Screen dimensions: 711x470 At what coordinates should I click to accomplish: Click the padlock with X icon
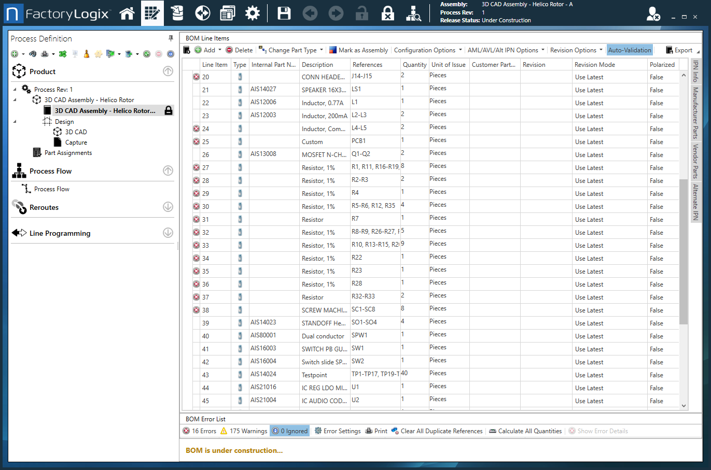(387, 13)
